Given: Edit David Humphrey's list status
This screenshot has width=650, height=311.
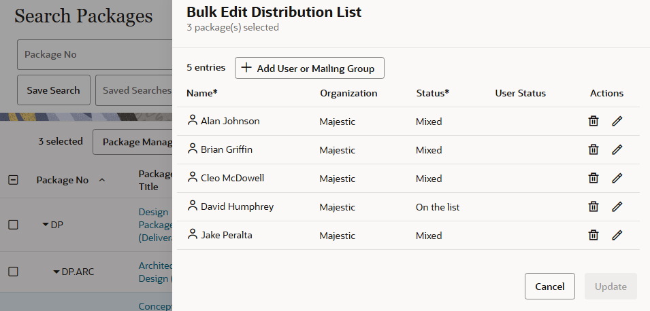Looking at the screenshot, I should click(617, 207).
